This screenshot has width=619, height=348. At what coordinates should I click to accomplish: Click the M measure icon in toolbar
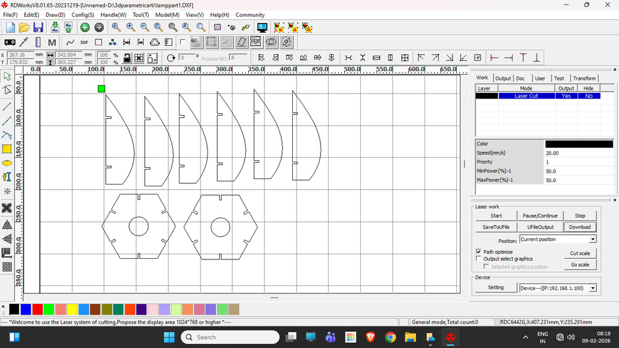point(52,42)
